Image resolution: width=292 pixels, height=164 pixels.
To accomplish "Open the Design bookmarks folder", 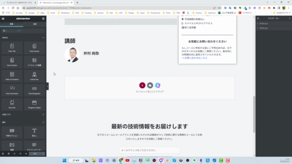I will coord(130,13).
